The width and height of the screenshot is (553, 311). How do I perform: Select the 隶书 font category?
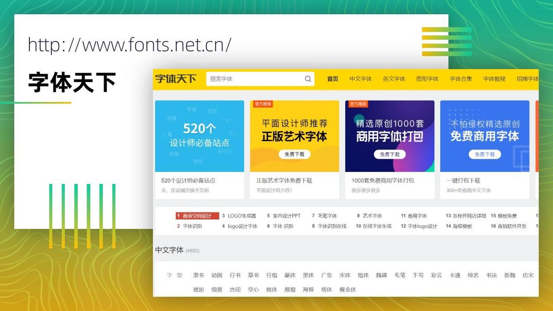tap(198, 275)
